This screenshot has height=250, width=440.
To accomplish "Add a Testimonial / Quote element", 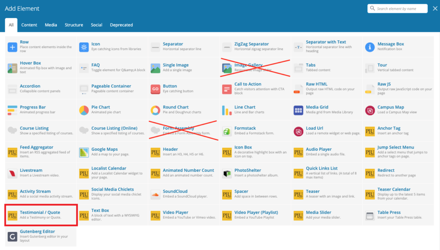I will (x=41, y=215).
